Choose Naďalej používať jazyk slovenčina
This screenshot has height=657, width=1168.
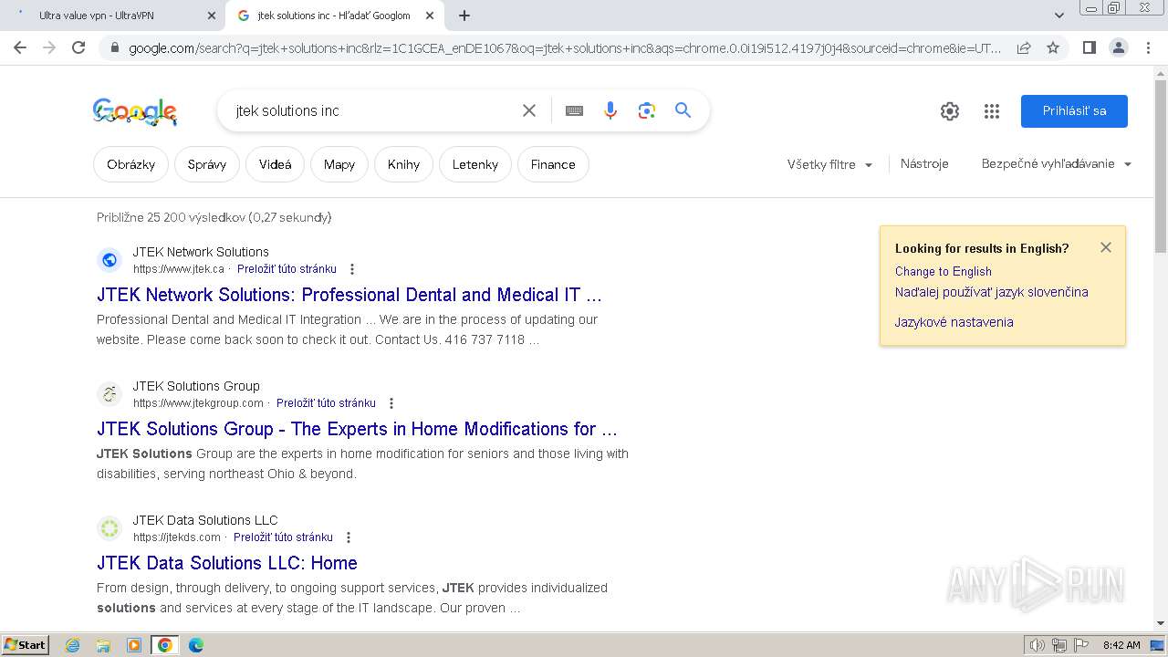click(991, 292)
